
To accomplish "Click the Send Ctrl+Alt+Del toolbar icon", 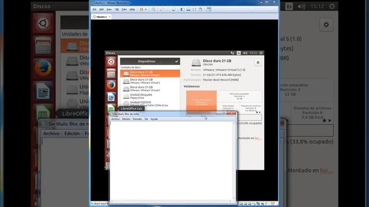I will click(153, 9).
